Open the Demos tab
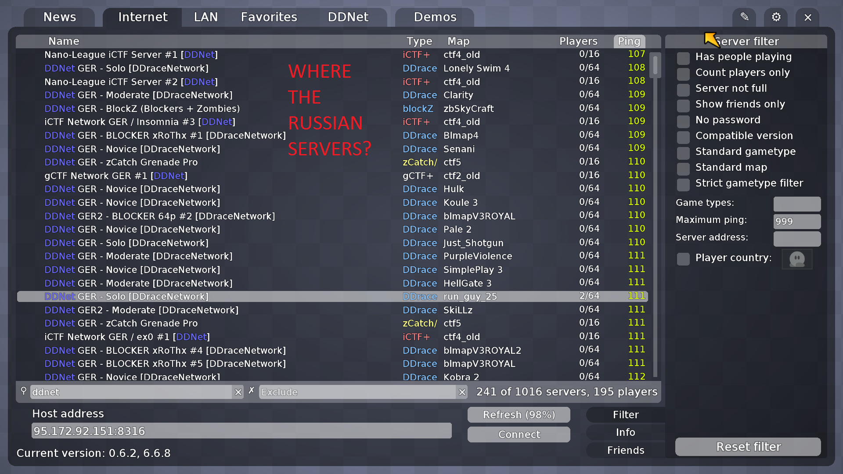Screen dimensions: 843x474 pyautogui.click(x=434, y=17)
